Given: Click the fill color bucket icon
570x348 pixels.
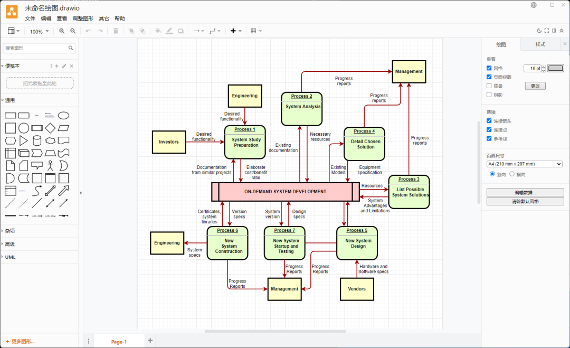Looking at the screenshot, I should pyautogui.click(x=158, y=31).
